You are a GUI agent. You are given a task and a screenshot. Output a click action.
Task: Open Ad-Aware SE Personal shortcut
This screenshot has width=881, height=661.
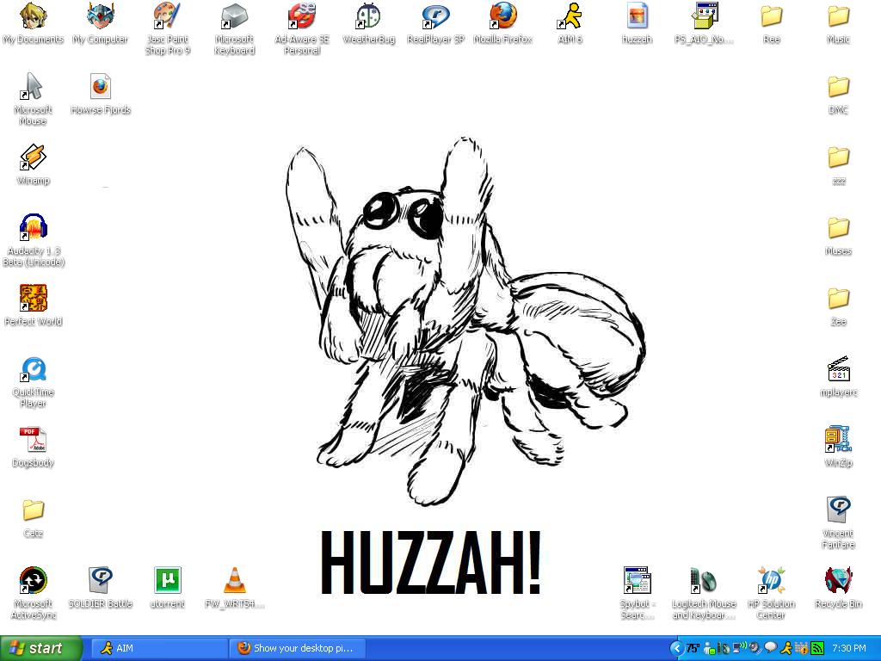[x=301, y=16]
